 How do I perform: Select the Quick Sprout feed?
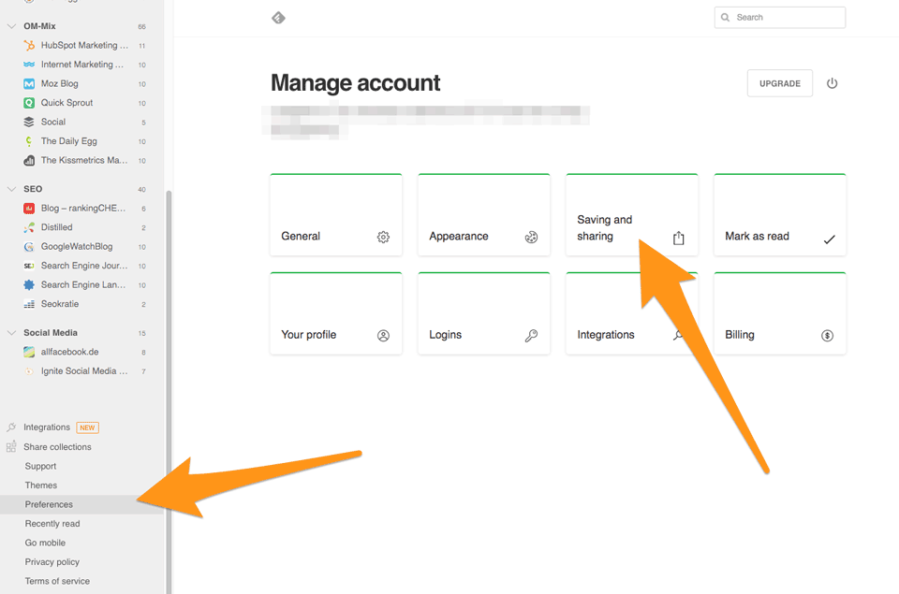click(x=66, y=103)
